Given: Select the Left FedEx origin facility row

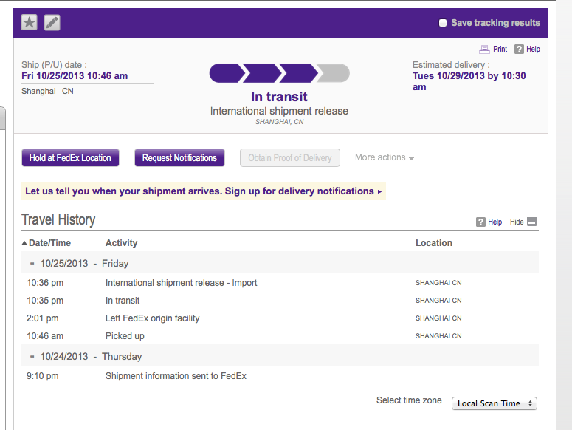Looking at the screenshot, I should [x=280, y=318].
